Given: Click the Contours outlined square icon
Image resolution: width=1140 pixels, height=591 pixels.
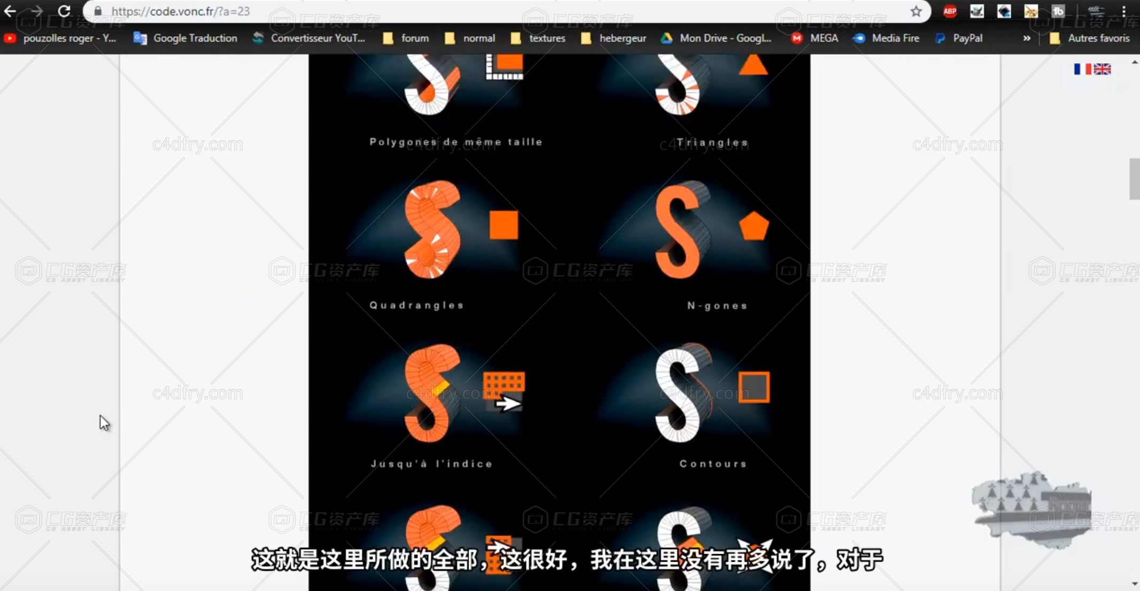Looking at the screenshot, I should (x=754, y=387).
